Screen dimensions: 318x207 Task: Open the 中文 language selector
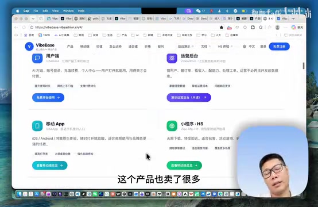pyautogui.click(x=251, y=47)
